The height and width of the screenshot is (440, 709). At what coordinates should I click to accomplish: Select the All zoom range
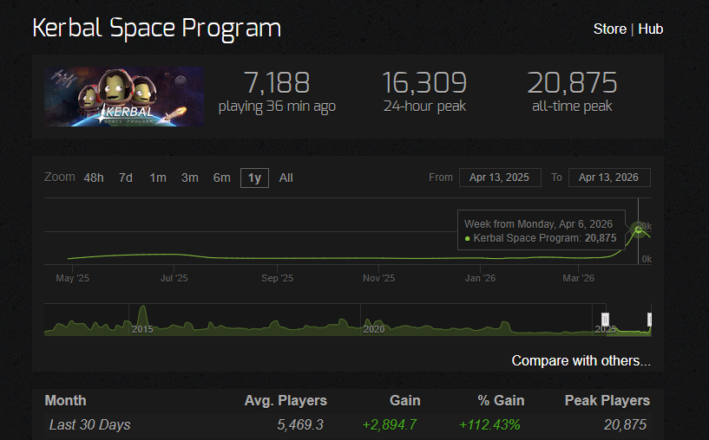(286, 178)
